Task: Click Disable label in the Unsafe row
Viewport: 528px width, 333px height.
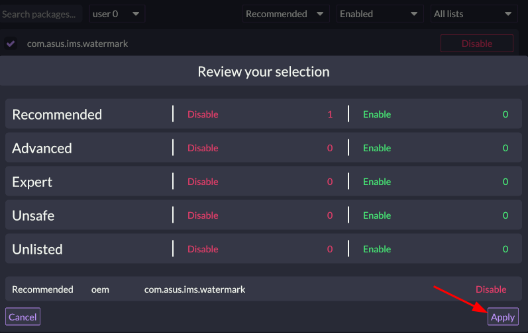Action: point(203,215)
